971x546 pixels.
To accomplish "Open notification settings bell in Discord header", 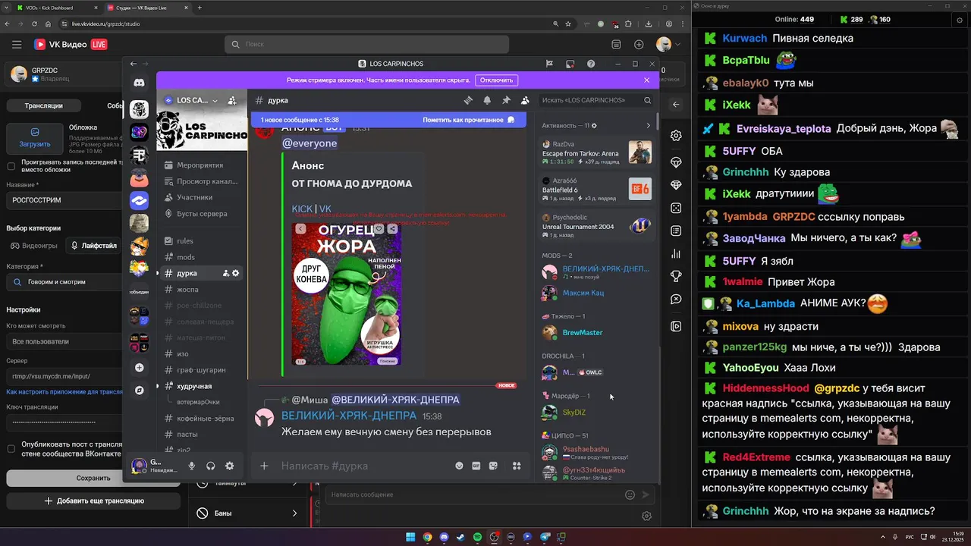I will (x=487, y=100).
